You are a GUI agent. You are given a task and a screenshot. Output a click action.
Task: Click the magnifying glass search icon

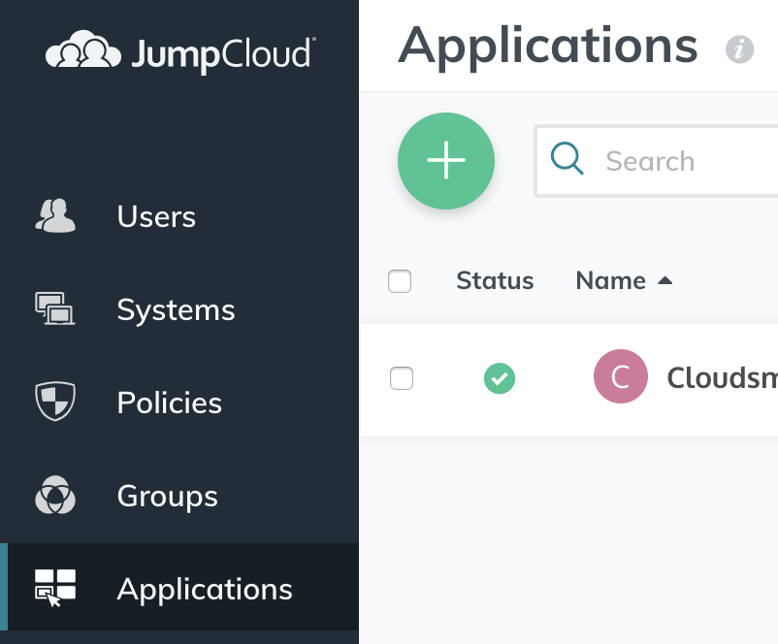(567, 159)
